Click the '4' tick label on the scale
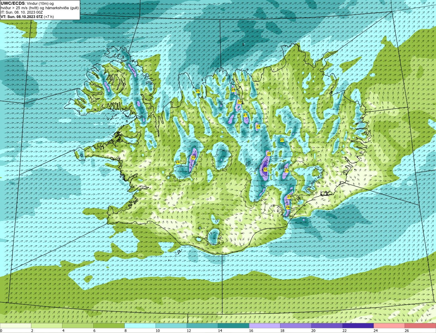This screenshot has height=333, width=436. pos(63,331)
